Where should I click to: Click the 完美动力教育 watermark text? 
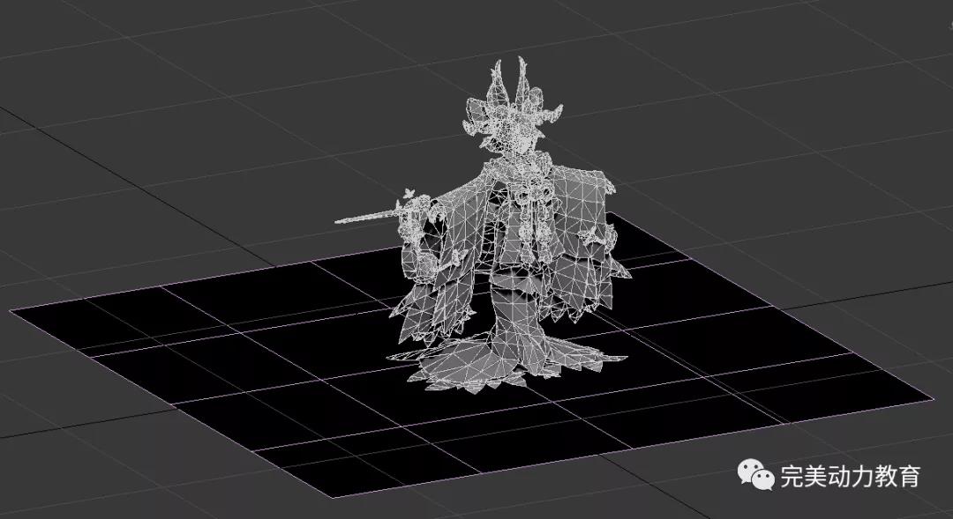[x=850, y=477]
